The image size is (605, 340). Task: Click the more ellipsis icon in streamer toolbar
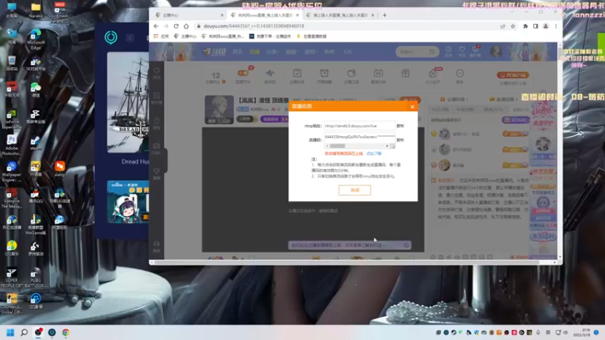pyautogui.click(x=460, y=73)
